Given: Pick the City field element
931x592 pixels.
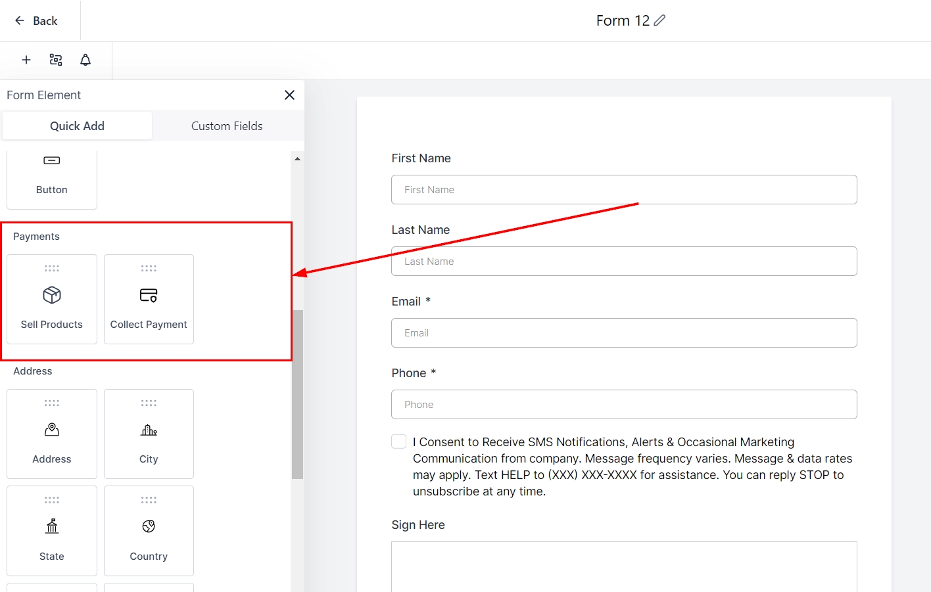Looking at the screenshot, I should coord(149,434).
